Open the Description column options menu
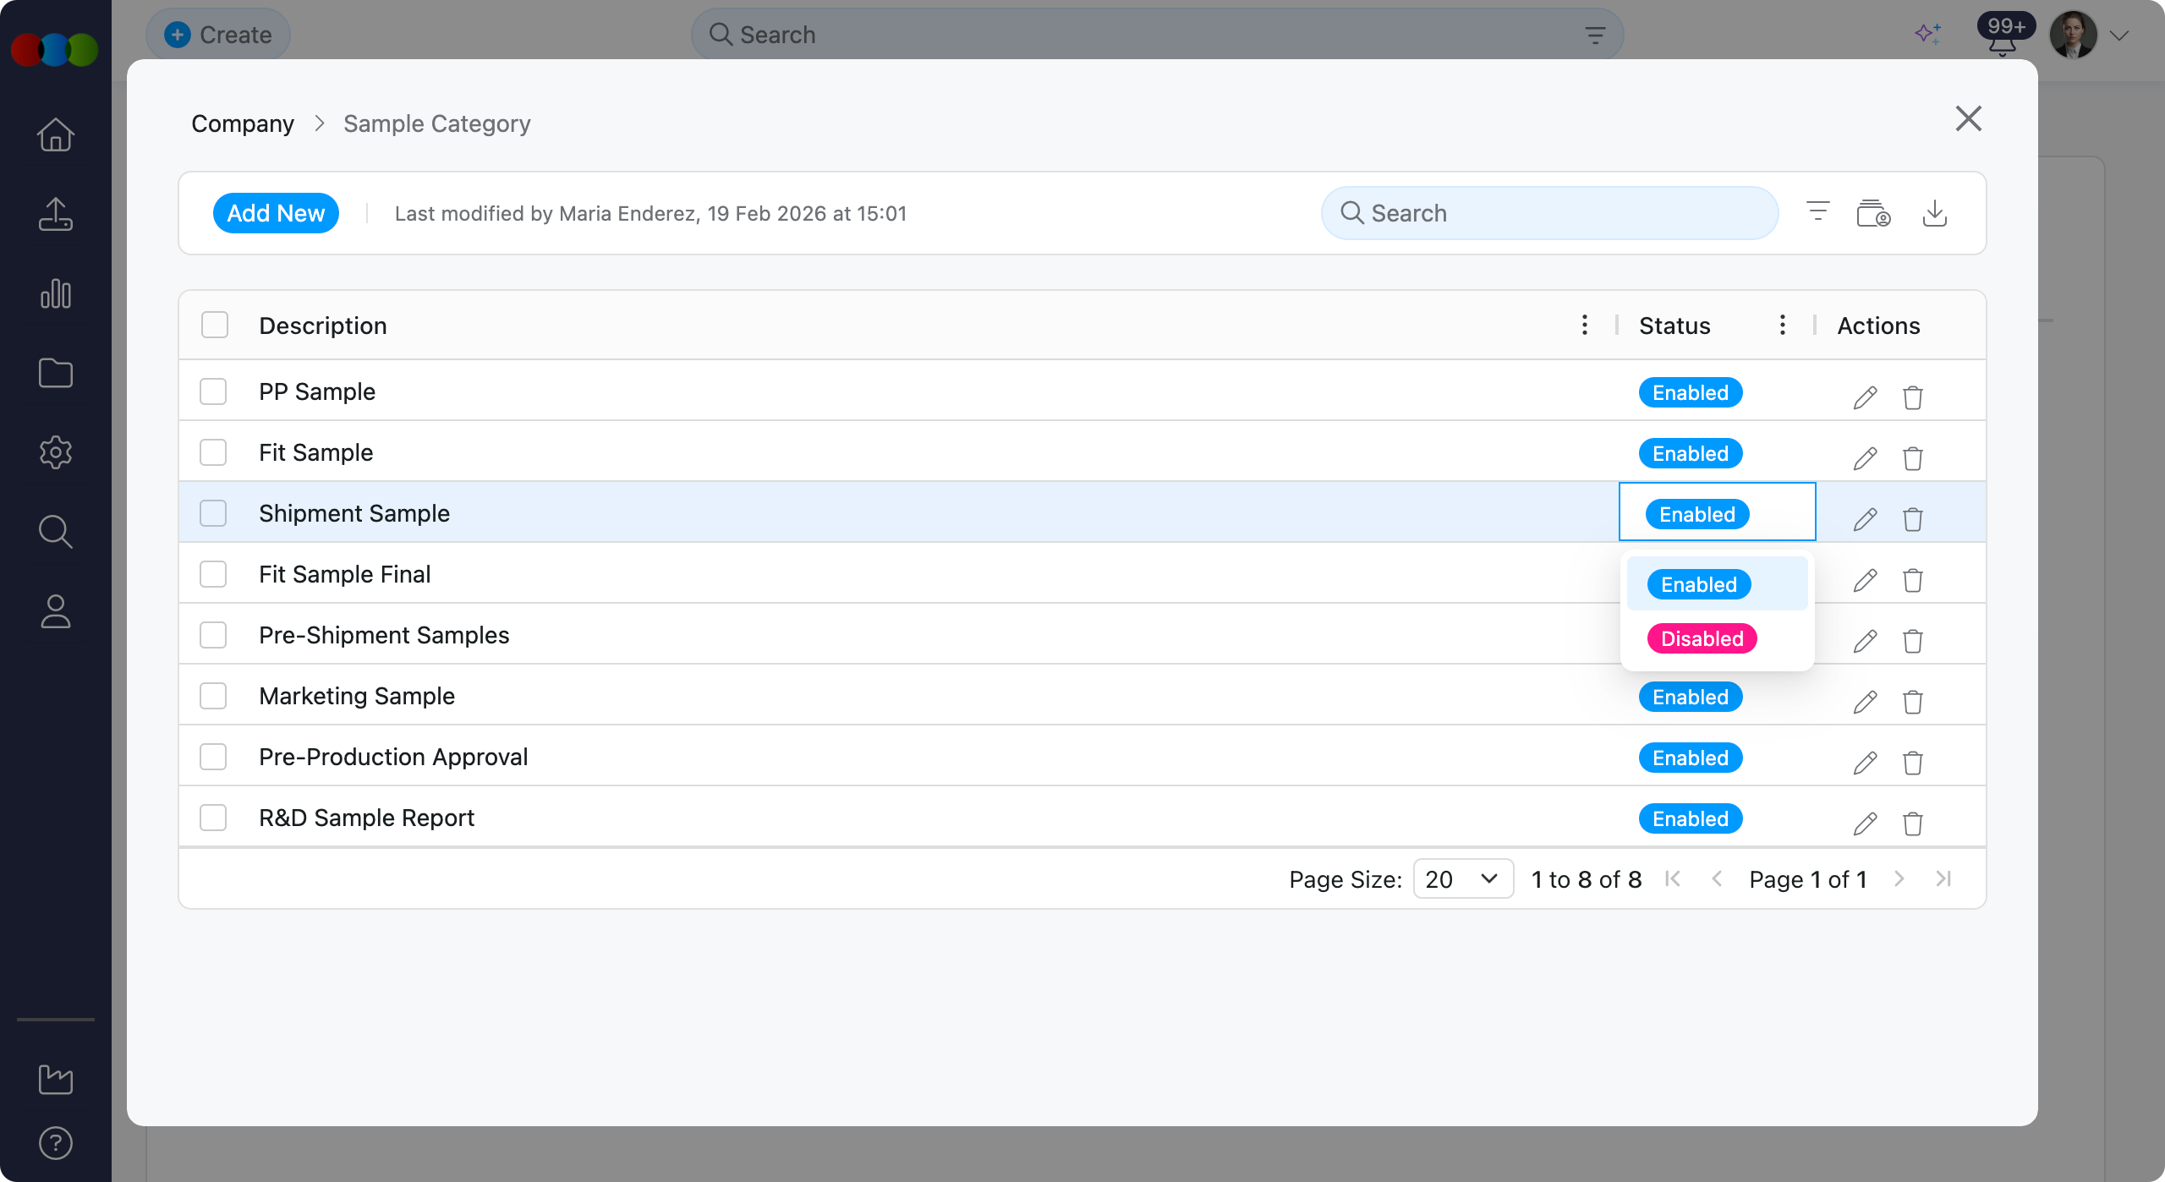This screenshot has height=1182, width=2165. pos(1584,326)
